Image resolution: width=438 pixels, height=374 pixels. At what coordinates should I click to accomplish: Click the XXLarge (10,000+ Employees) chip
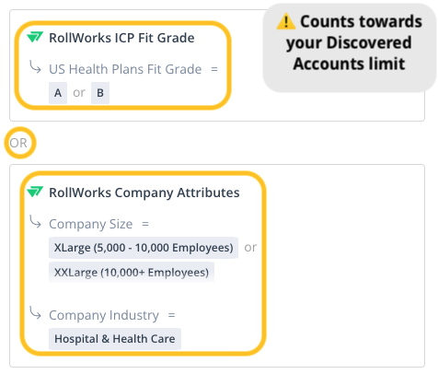click(x=132, y=272)
